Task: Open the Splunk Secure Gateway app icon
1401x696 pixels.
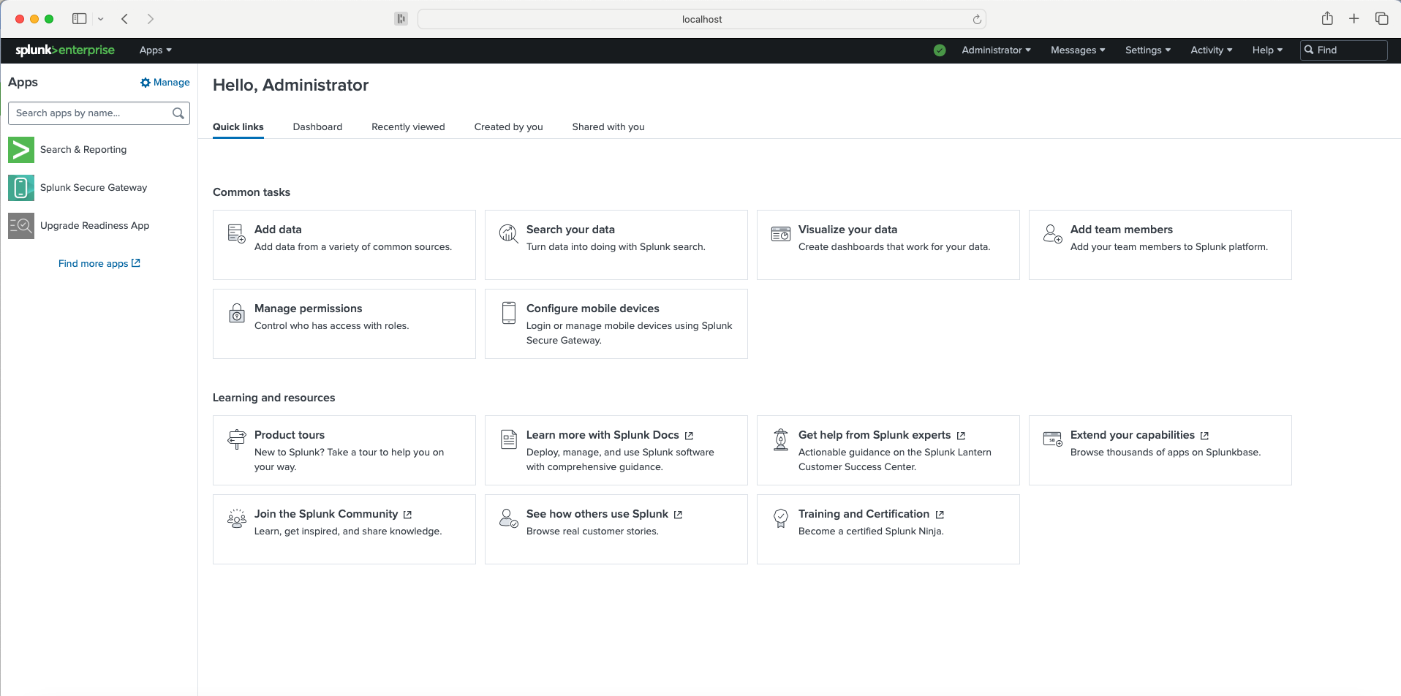Action: (x=21, y=188)
